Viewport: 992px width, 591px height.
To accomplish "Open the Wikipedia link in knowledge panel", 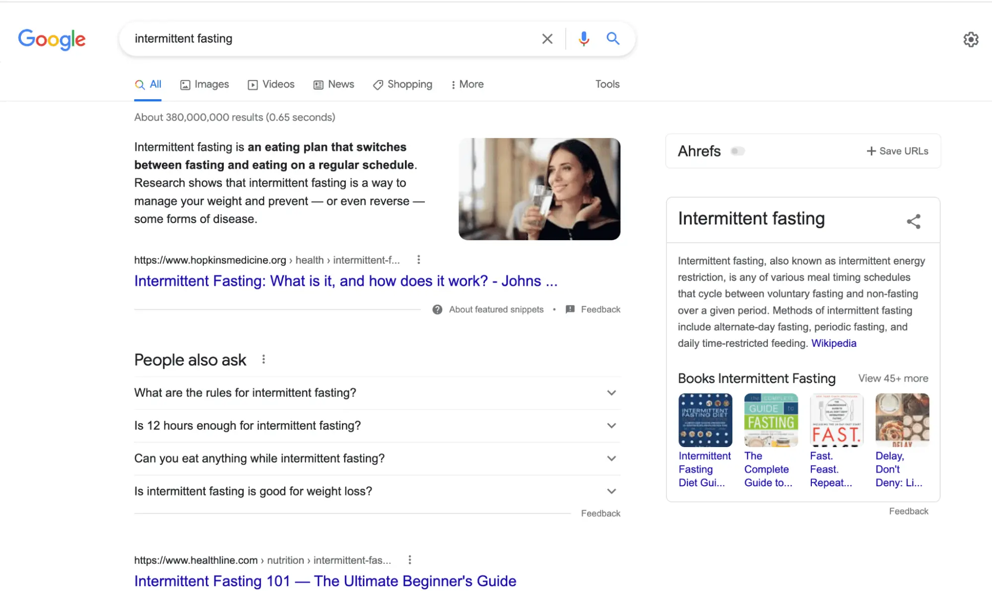I will (833, 343).
